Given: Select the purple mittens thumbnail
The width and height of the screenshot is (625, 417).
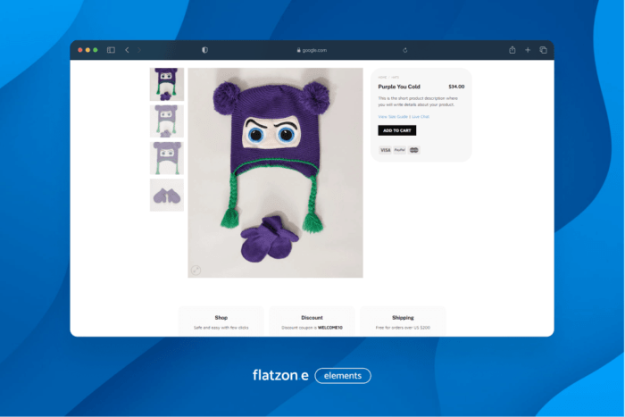Looking at the screenshot, I should point(167,195).
